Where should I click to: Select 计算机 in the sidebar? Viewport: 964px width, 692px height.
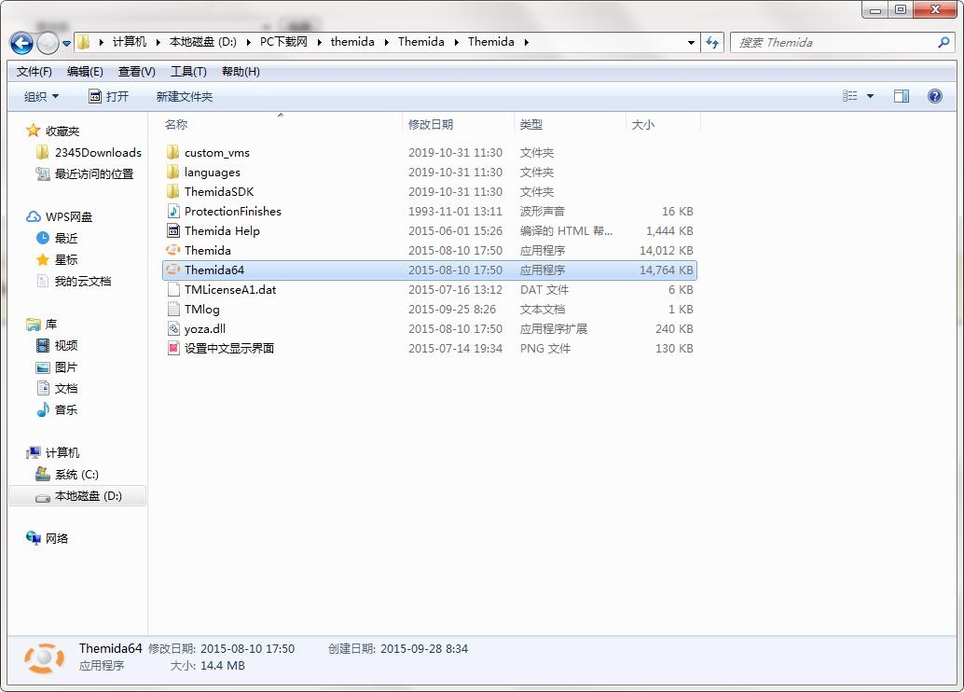point(53,452)
